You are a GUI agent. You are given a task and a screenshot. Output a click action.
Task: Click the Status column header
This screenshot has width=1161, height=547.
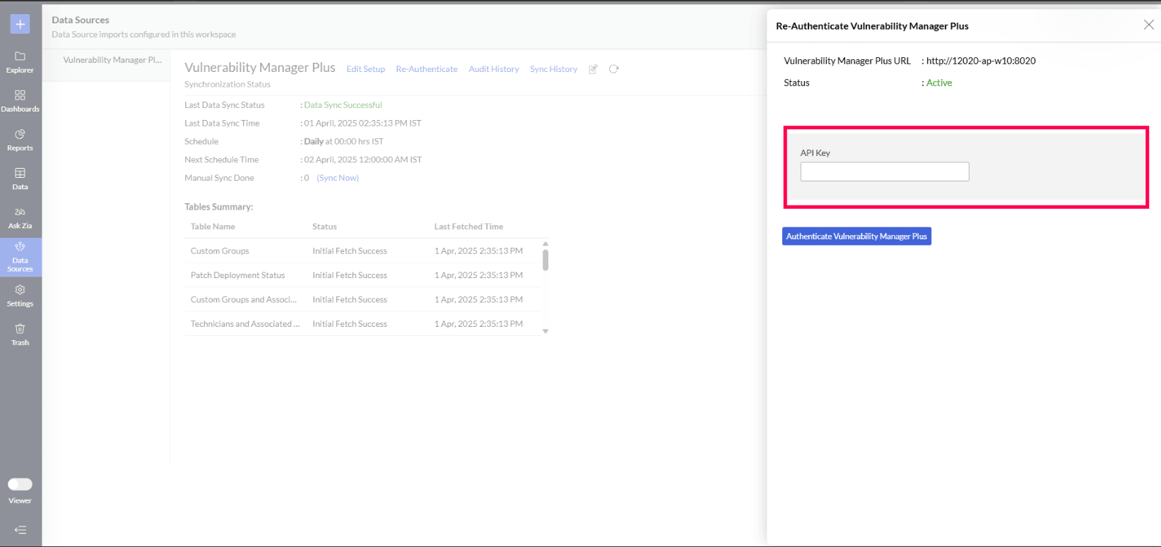[324, 227]
